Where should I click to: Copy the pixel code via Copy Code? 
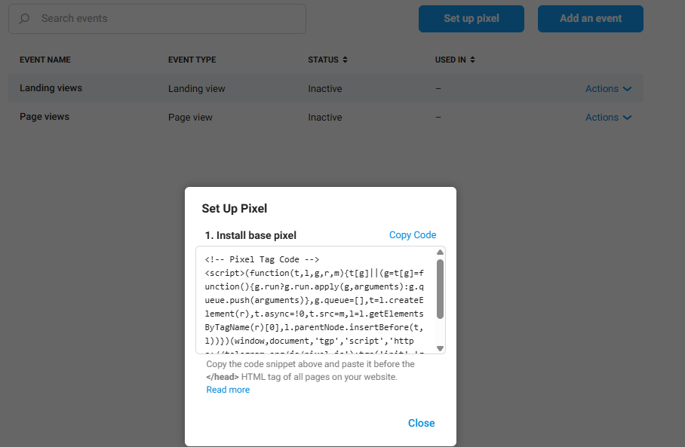pyautogui.click(x=412, y=235)
